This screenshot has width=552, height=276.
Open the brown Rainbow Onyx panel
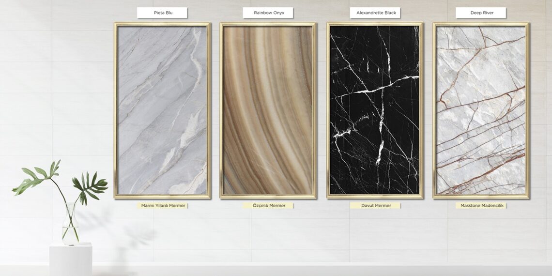[268, 110]
